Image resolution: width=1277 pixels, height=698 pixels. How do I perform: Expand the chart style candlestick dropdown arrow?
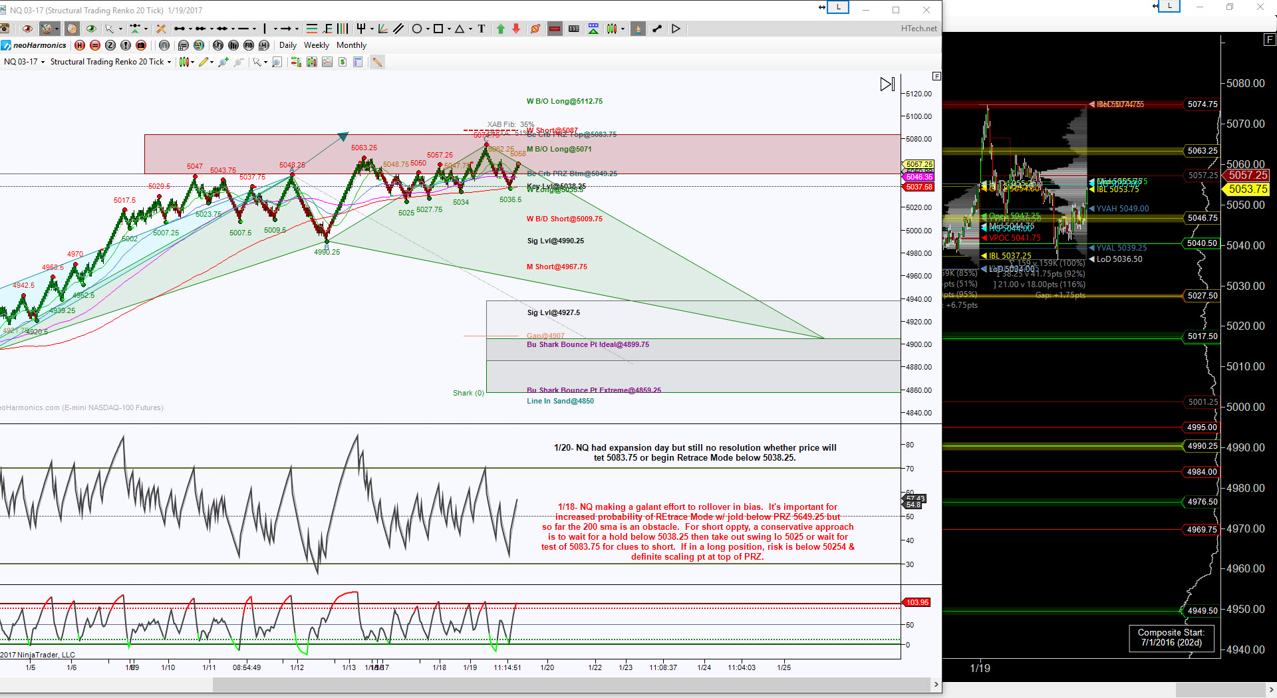(192, 62)
